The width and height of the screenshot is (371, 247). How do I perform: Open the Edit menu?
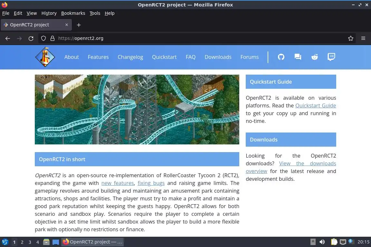(18, 13)
